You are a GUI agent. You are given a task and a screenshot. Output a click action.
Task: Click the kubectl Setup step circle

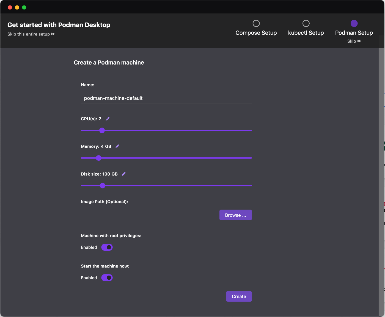click(x=306, y=23)
